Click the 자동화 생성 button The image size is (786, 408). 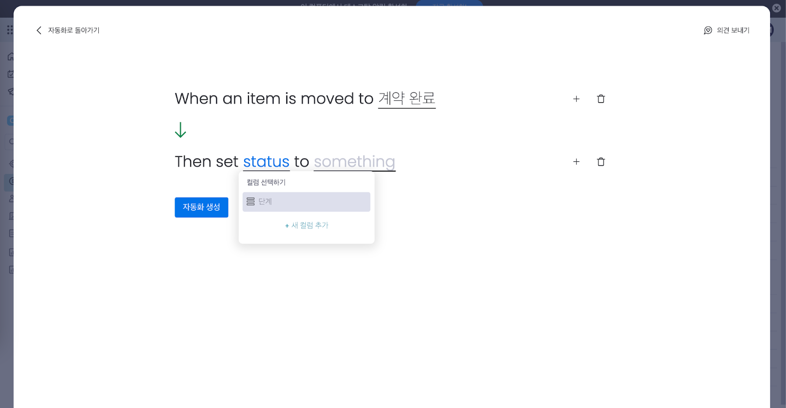tap(201, 207)
